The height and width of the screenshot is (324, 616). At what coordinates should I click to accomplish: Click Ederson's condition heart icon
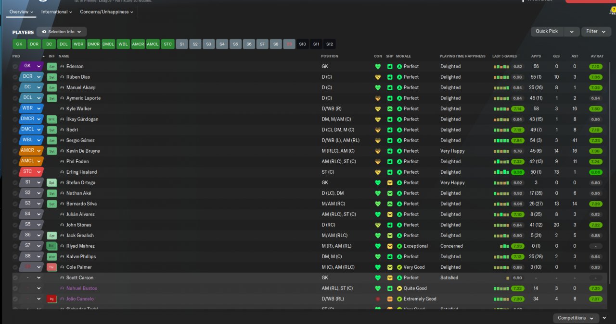378,66
